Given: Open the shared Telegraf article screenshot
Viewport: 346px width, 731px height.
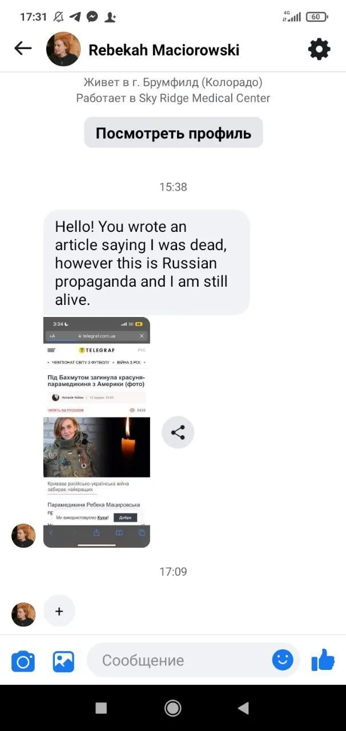Looking at the screenshot, I should pyautogui.click(x=96, y=432).
